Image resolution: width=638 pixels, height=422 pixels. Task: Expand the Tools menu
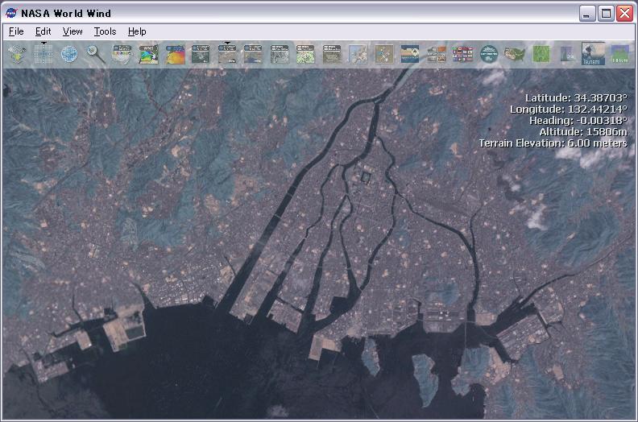105,31
